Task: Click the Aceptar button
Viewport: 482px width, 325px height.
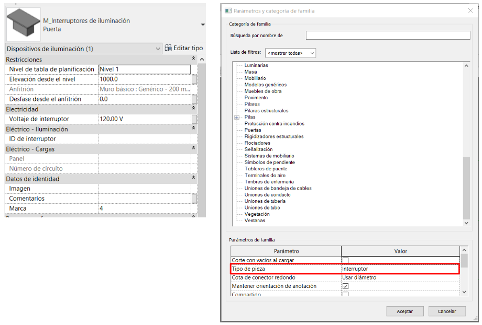Action: (405, 311)
